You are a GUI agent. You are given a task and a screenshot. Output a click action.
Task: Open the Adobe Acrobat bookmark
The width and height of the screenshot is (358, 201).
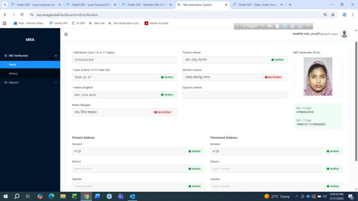(156, 23)
